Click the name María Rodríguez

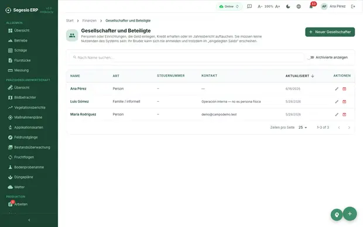[83, 114]
